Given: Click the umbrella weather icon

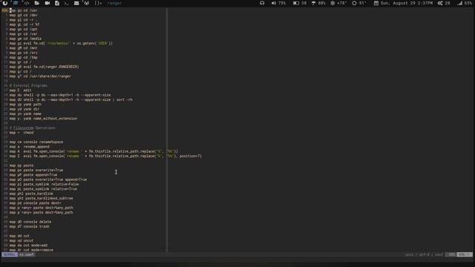Looking at the screenshot, I should [x=313, y=3].
